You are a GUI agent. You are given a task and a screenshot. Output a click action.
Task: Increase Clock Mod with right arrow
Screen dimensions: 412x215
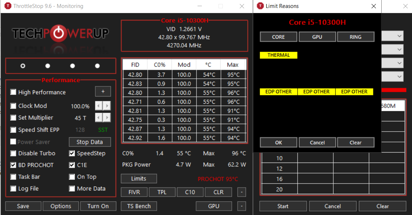pyautogui.click(x=107, y=106)
